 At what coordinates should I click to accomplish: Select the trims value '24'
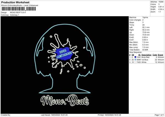coord(143,25)
